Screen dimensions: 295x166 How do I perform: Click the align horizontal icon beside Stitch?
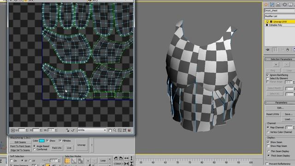(x=126, y=164)
